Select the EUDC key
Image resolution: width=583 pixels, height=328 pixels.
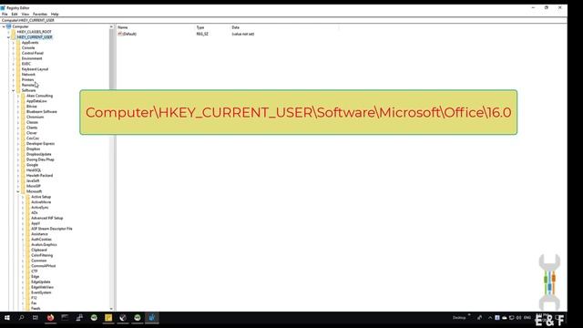coord(26,64)
